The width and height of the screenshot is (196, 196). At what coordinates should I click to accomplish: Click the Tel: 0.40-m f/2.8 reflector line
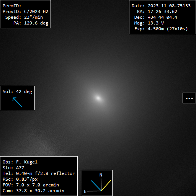(39, 173)
